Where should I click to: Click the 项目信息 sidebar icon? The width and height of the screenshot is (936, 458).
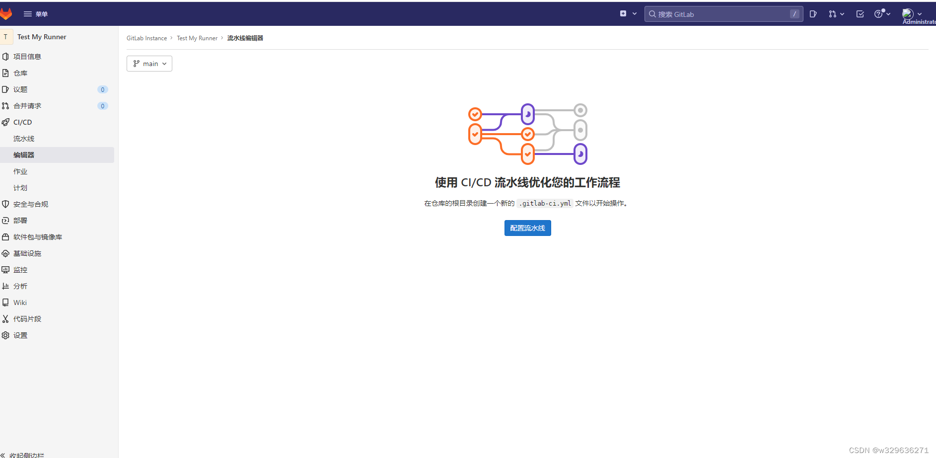(5, 57)
